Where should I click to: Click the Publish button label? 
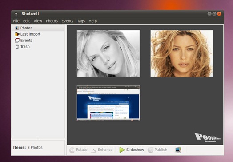(161, 150)
